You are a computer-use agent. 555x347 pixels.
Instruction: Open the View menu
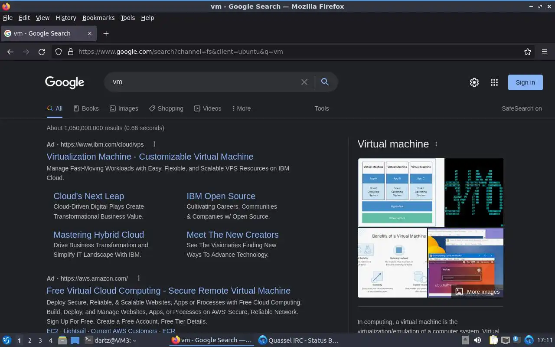point(42,18)
